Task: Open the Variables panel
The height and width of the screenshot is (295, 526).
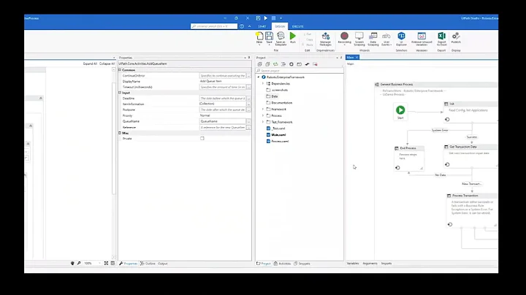Action: tap(353, 264)
